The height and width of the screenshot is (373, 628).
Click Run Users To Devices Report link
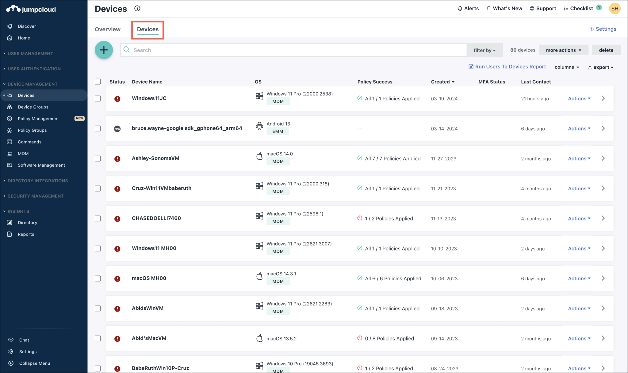[x=507, y=67]
